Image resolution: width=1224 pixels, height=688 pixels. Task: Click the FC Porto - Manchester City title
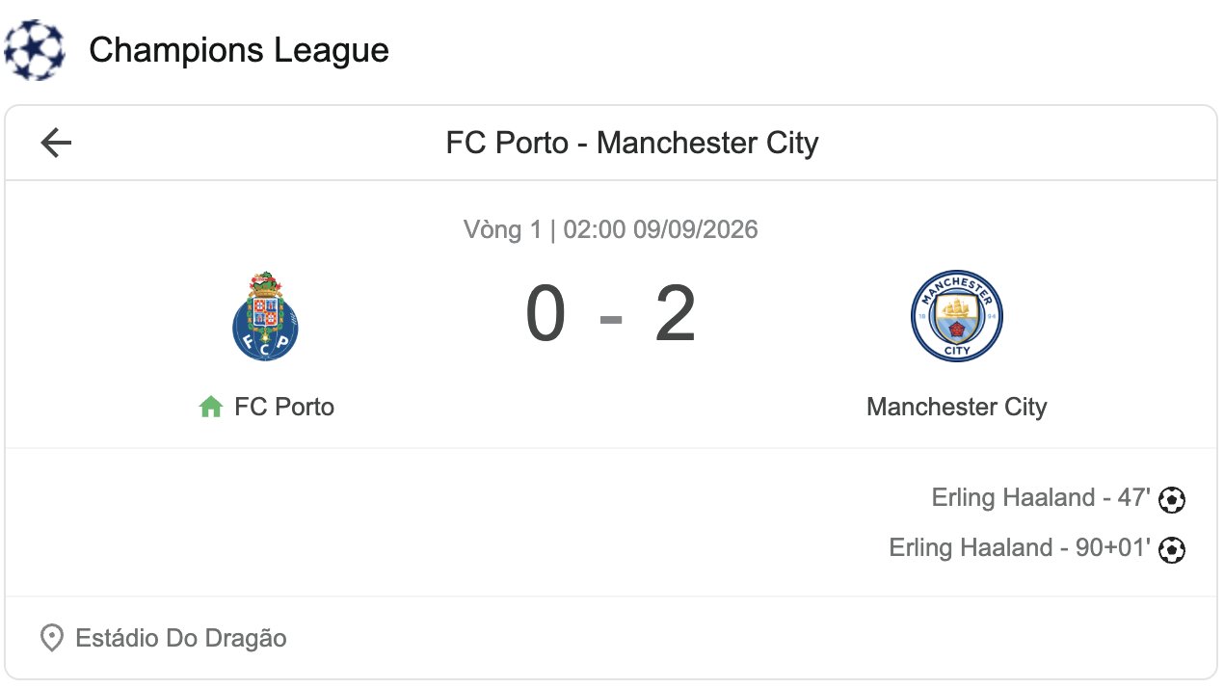[632, 144]
